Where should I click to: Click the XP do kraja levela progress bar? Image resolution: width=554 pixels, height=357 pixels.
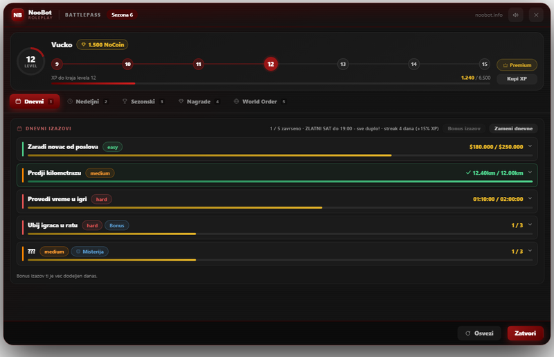pyautogui.click(x=271, y=83)
